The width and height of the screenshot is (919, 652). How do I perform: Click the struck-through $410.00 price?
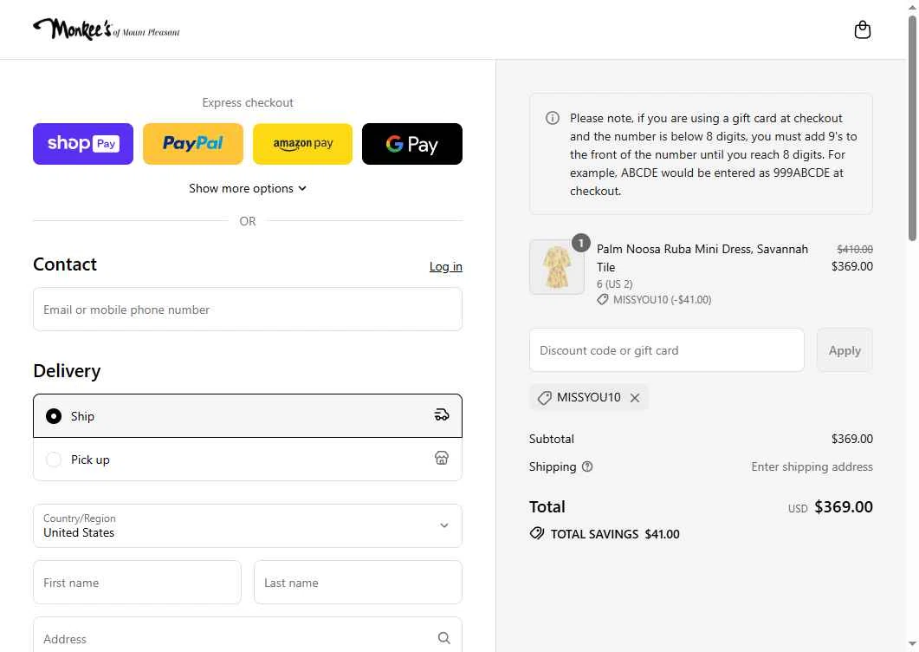pos(855,249)
